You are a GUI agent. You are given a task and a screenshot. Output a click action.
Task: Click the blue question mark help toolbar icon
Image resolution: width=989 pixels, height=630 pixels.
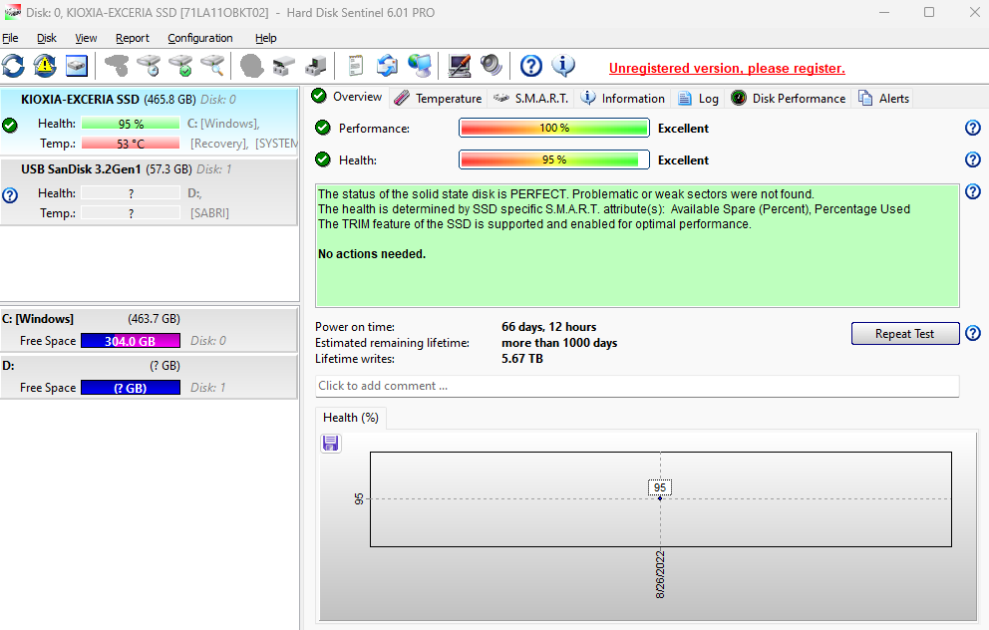[x=531, y=66]
